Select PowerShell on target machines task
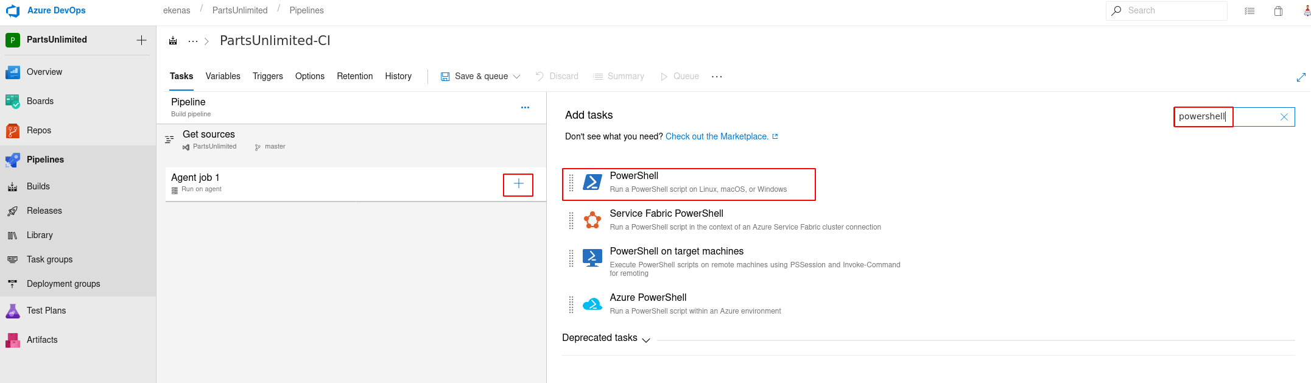The height and width of the screenshot is (383, 1311). pos(734,262)
